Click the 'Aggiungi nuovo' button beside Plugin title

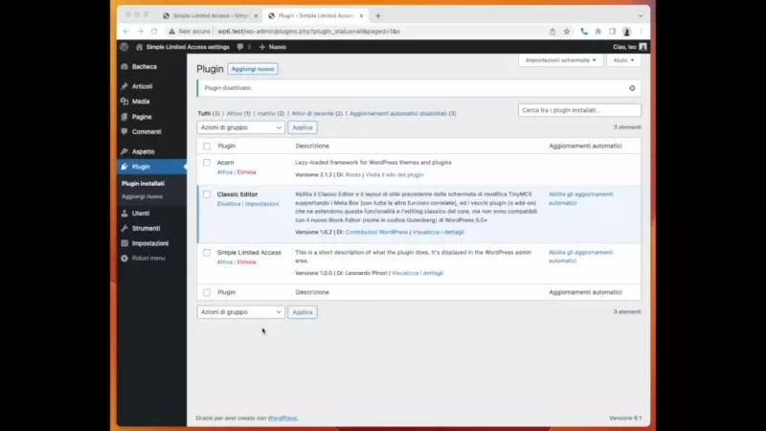point(253,69)
